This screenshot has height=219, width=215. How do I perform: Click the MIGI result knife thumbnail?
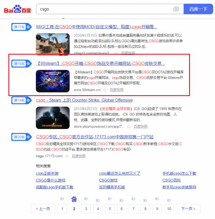coord(53,44)
